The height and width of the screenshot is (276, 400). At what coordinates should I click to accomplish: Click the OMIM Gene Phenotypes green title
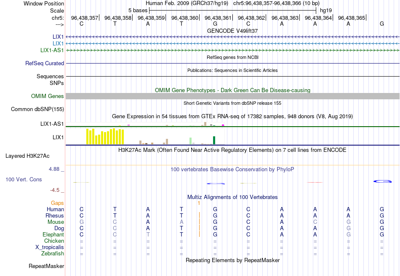[233, 90]
